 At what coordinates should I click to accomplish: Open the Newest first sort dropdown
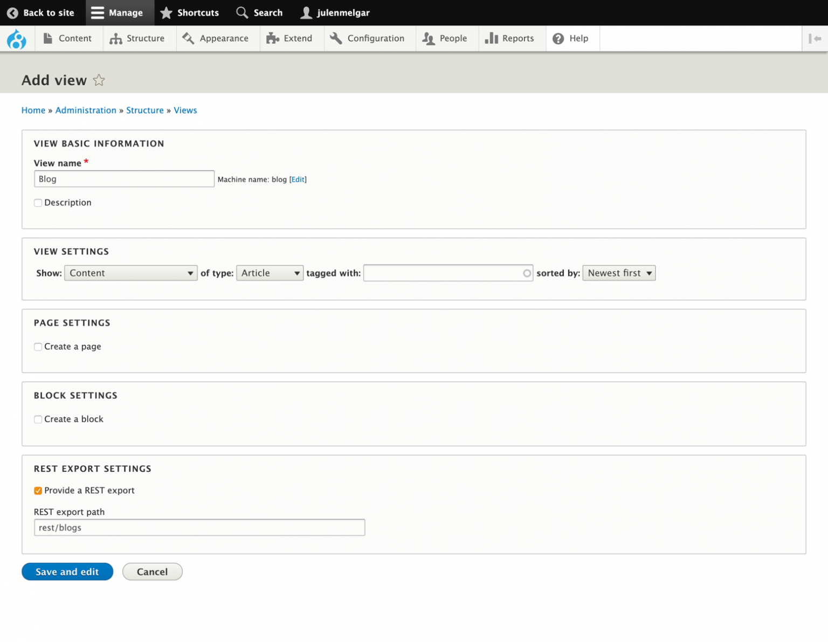618,273
